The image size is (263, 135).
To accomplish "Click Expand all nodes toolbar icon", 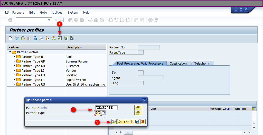I will tap(66, 38).
